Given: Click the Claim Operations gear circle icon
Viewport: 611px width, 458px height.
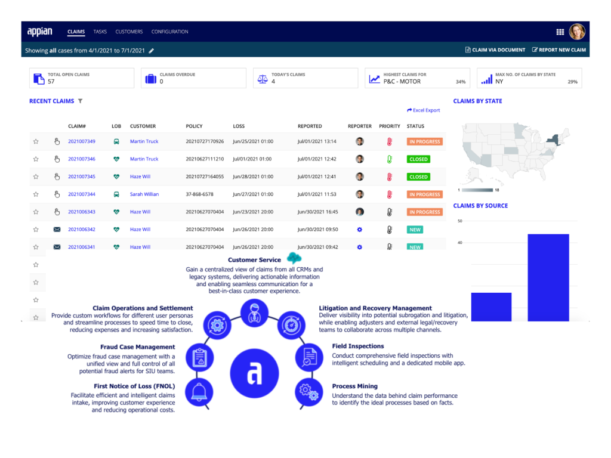Looking at the screenshot, I should click(x=217, y=325).
